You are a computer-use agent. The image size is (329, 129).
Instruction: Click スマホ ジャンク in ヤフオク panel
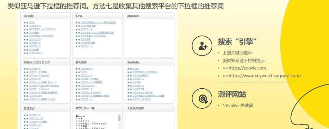pos(36,118)
